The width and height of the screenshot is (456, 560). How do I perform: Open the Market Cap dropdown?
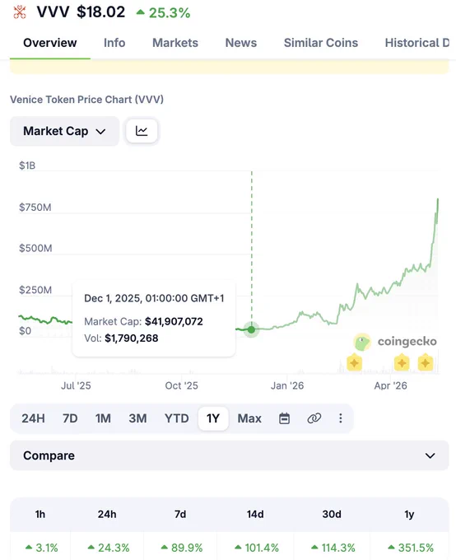65,131
